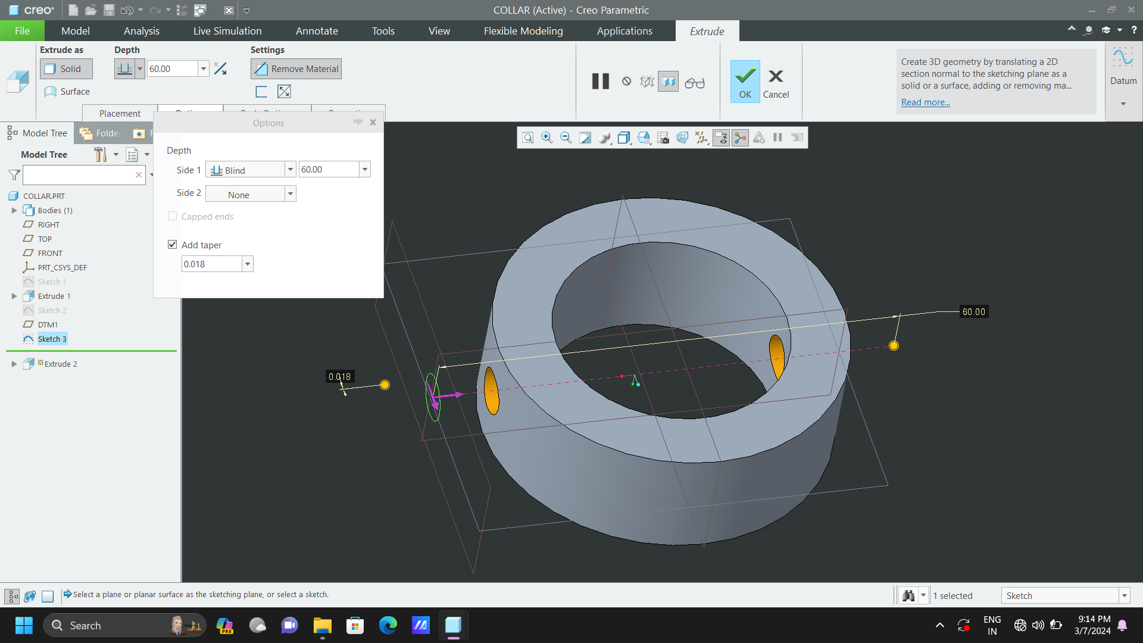Viewport: 1143px width, 643px height.
Task: Switch to the Folder browser tab
Action: click(101, 133)
